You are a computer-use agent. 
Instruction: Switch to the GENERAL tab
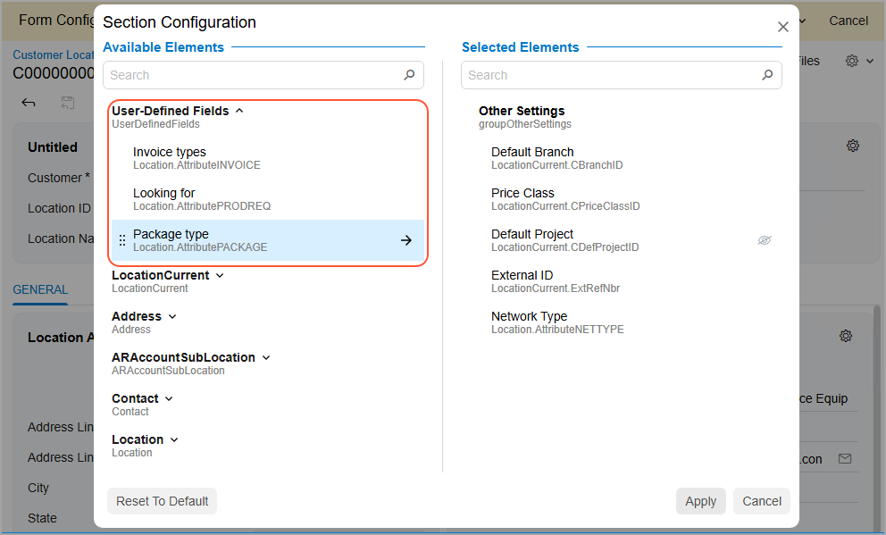40,289
